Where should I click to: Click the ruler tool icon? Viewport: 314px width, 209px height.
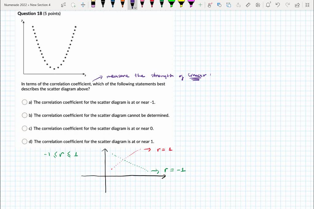[x=248, y=5]
